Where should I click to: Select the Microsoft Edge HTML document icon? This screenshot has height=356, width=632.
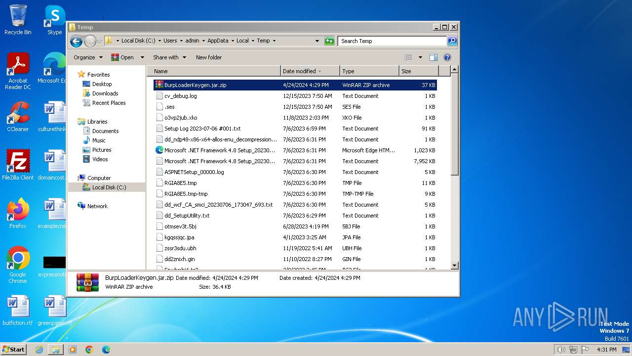click(x=159, y=150)
